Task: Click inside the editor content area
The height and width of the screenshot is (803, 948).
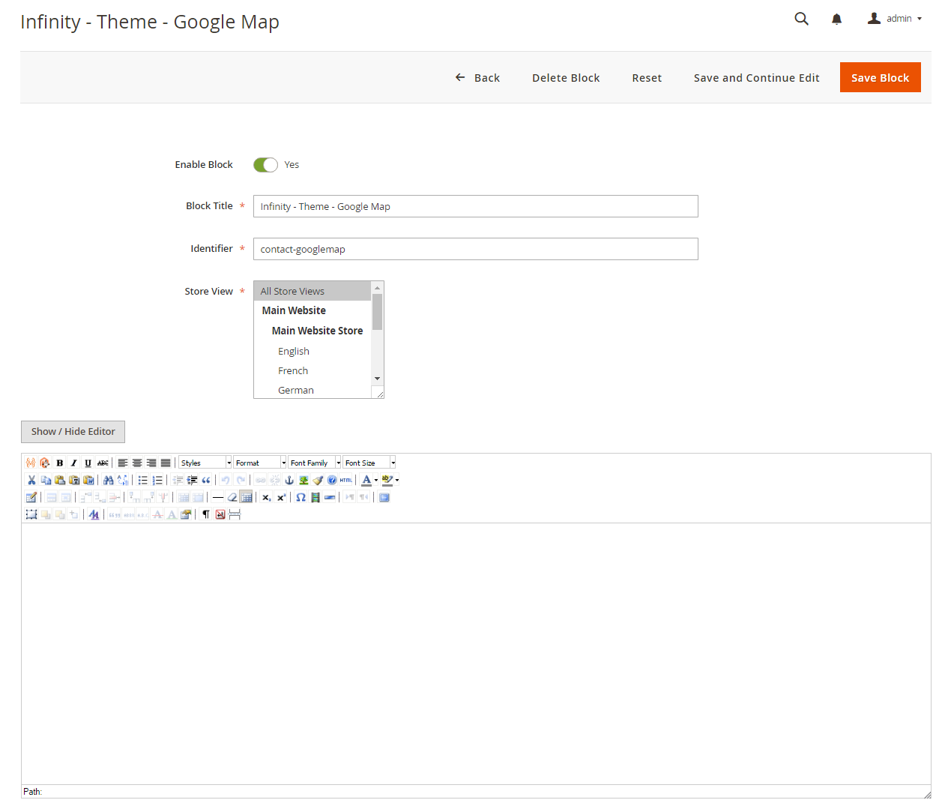Action: pyautogui.click(x=476, y=653)
